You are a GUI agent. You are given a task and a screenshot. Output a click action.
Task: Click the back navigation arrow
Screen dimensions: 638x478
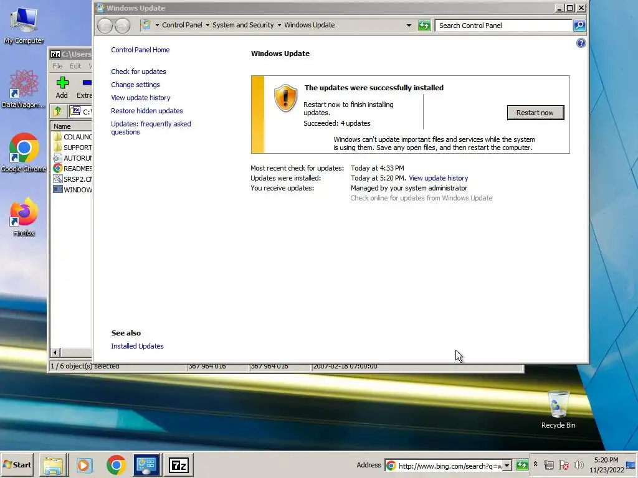point(105,26)
